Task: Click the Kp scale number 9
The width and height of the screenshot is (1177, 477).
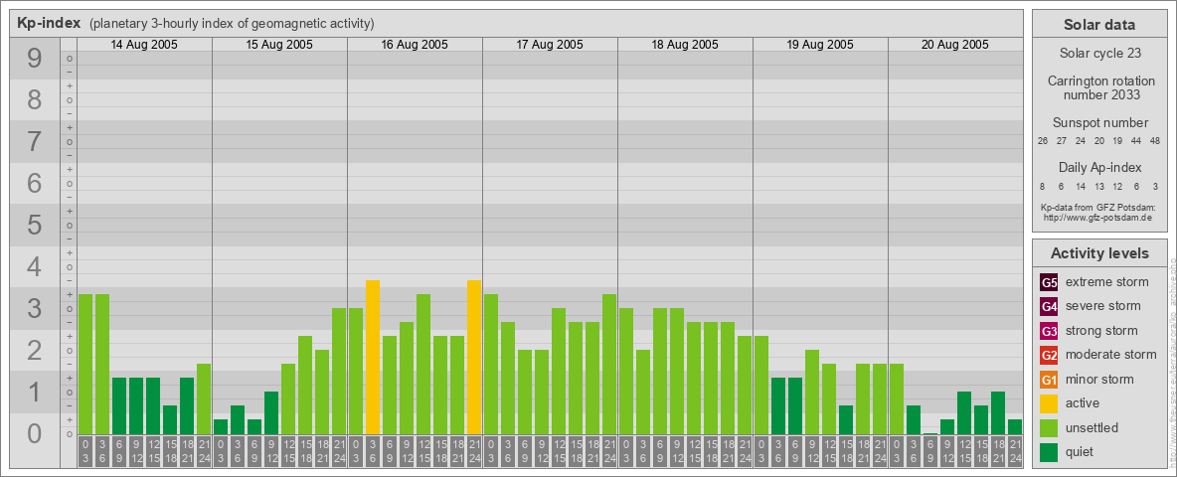Action: pyautogui.click(x=35, y=59)
